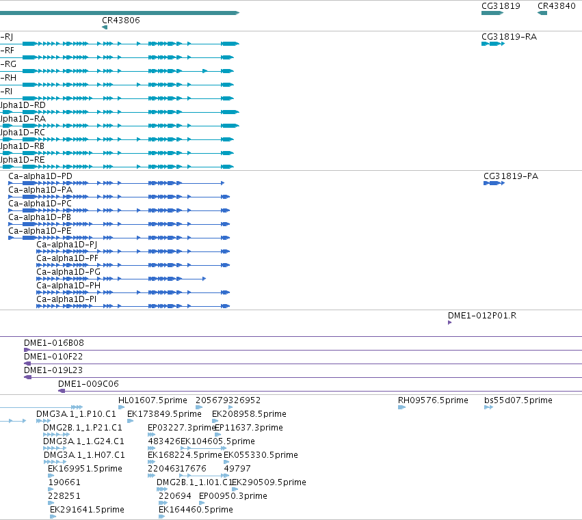The image size is (582, 520).
Task: Select the lpha1D-RD transcript label
Action: coord(23,105)
